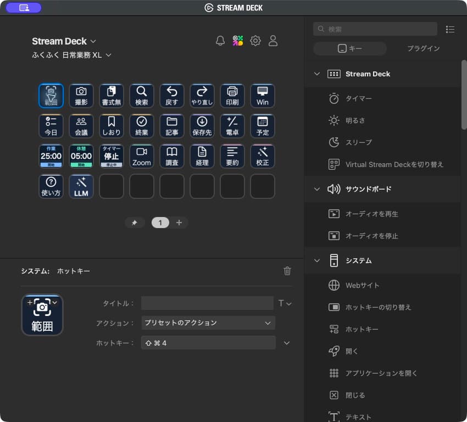Click the タイトル input field
467x422 pixels.
[207, 303]
